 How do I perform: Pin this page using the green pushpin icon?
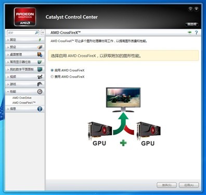pos(189,32)
